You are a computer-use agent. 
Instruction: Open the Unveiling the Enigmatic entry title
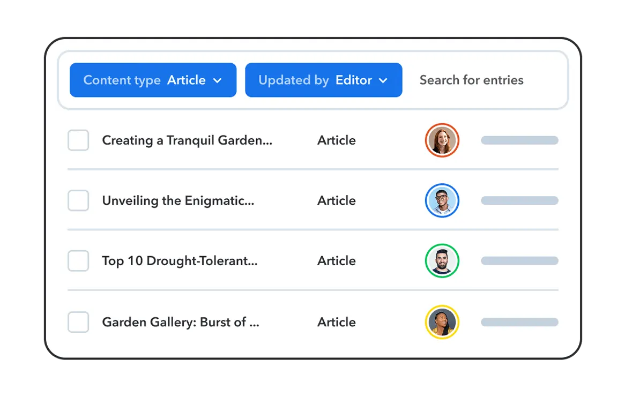click(x=178, y=200)
